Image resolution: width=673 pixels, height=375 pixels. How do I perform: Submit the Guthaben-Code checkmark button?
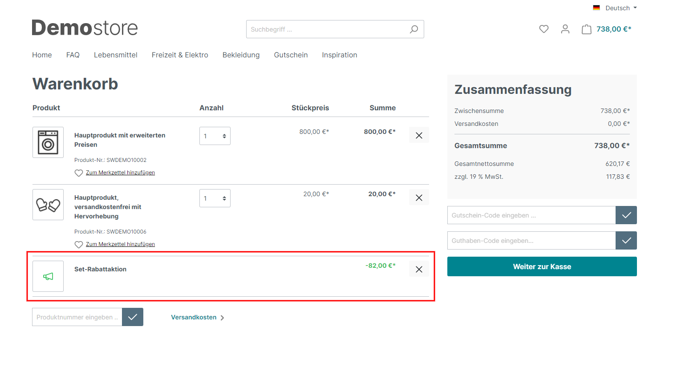pos(626,241)
